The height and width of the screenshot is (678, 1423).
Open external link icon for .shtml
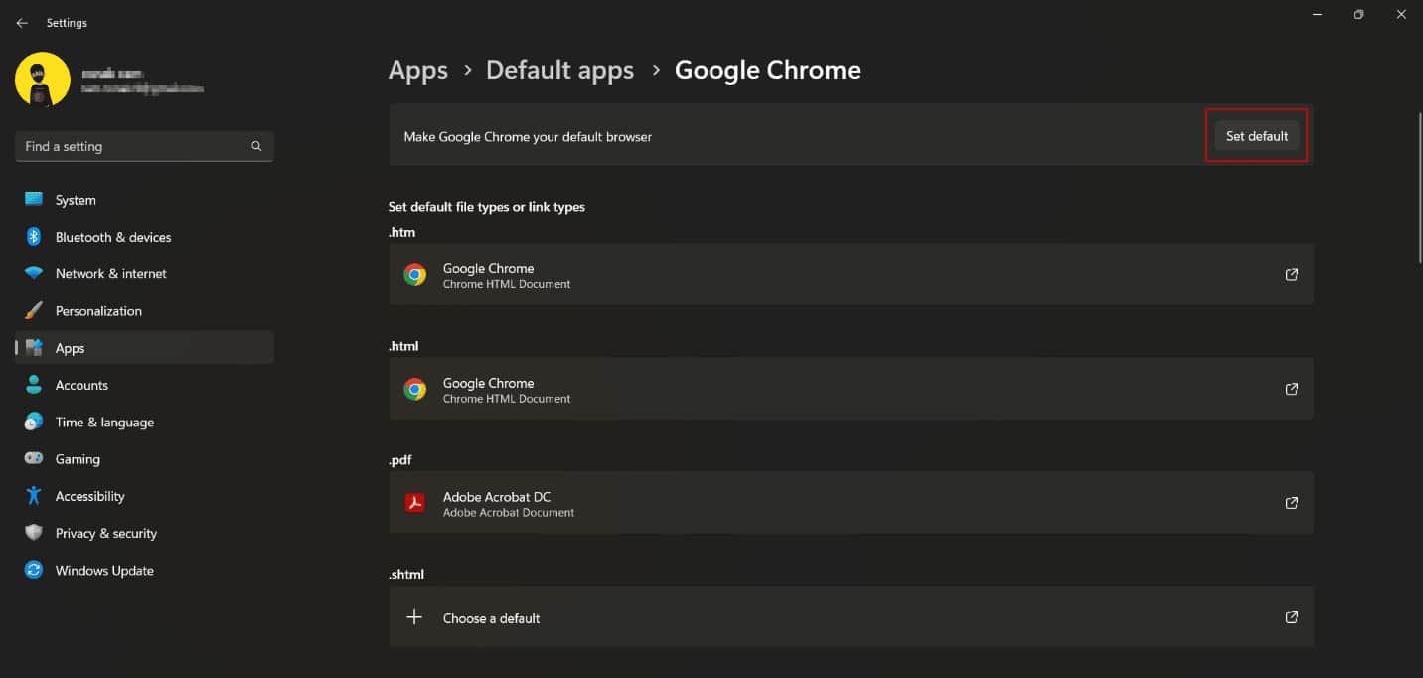pos(1292,617)
